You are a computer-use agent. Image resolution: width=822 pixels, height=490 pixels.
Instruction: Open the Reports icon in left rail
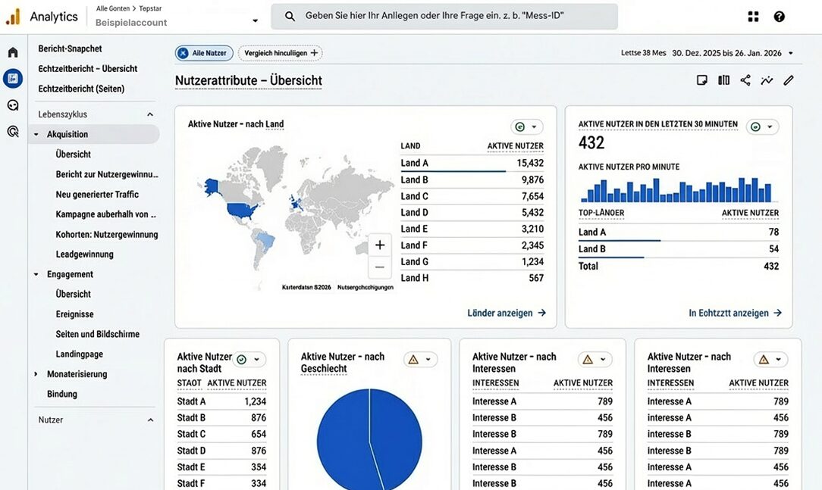(13, 79)
